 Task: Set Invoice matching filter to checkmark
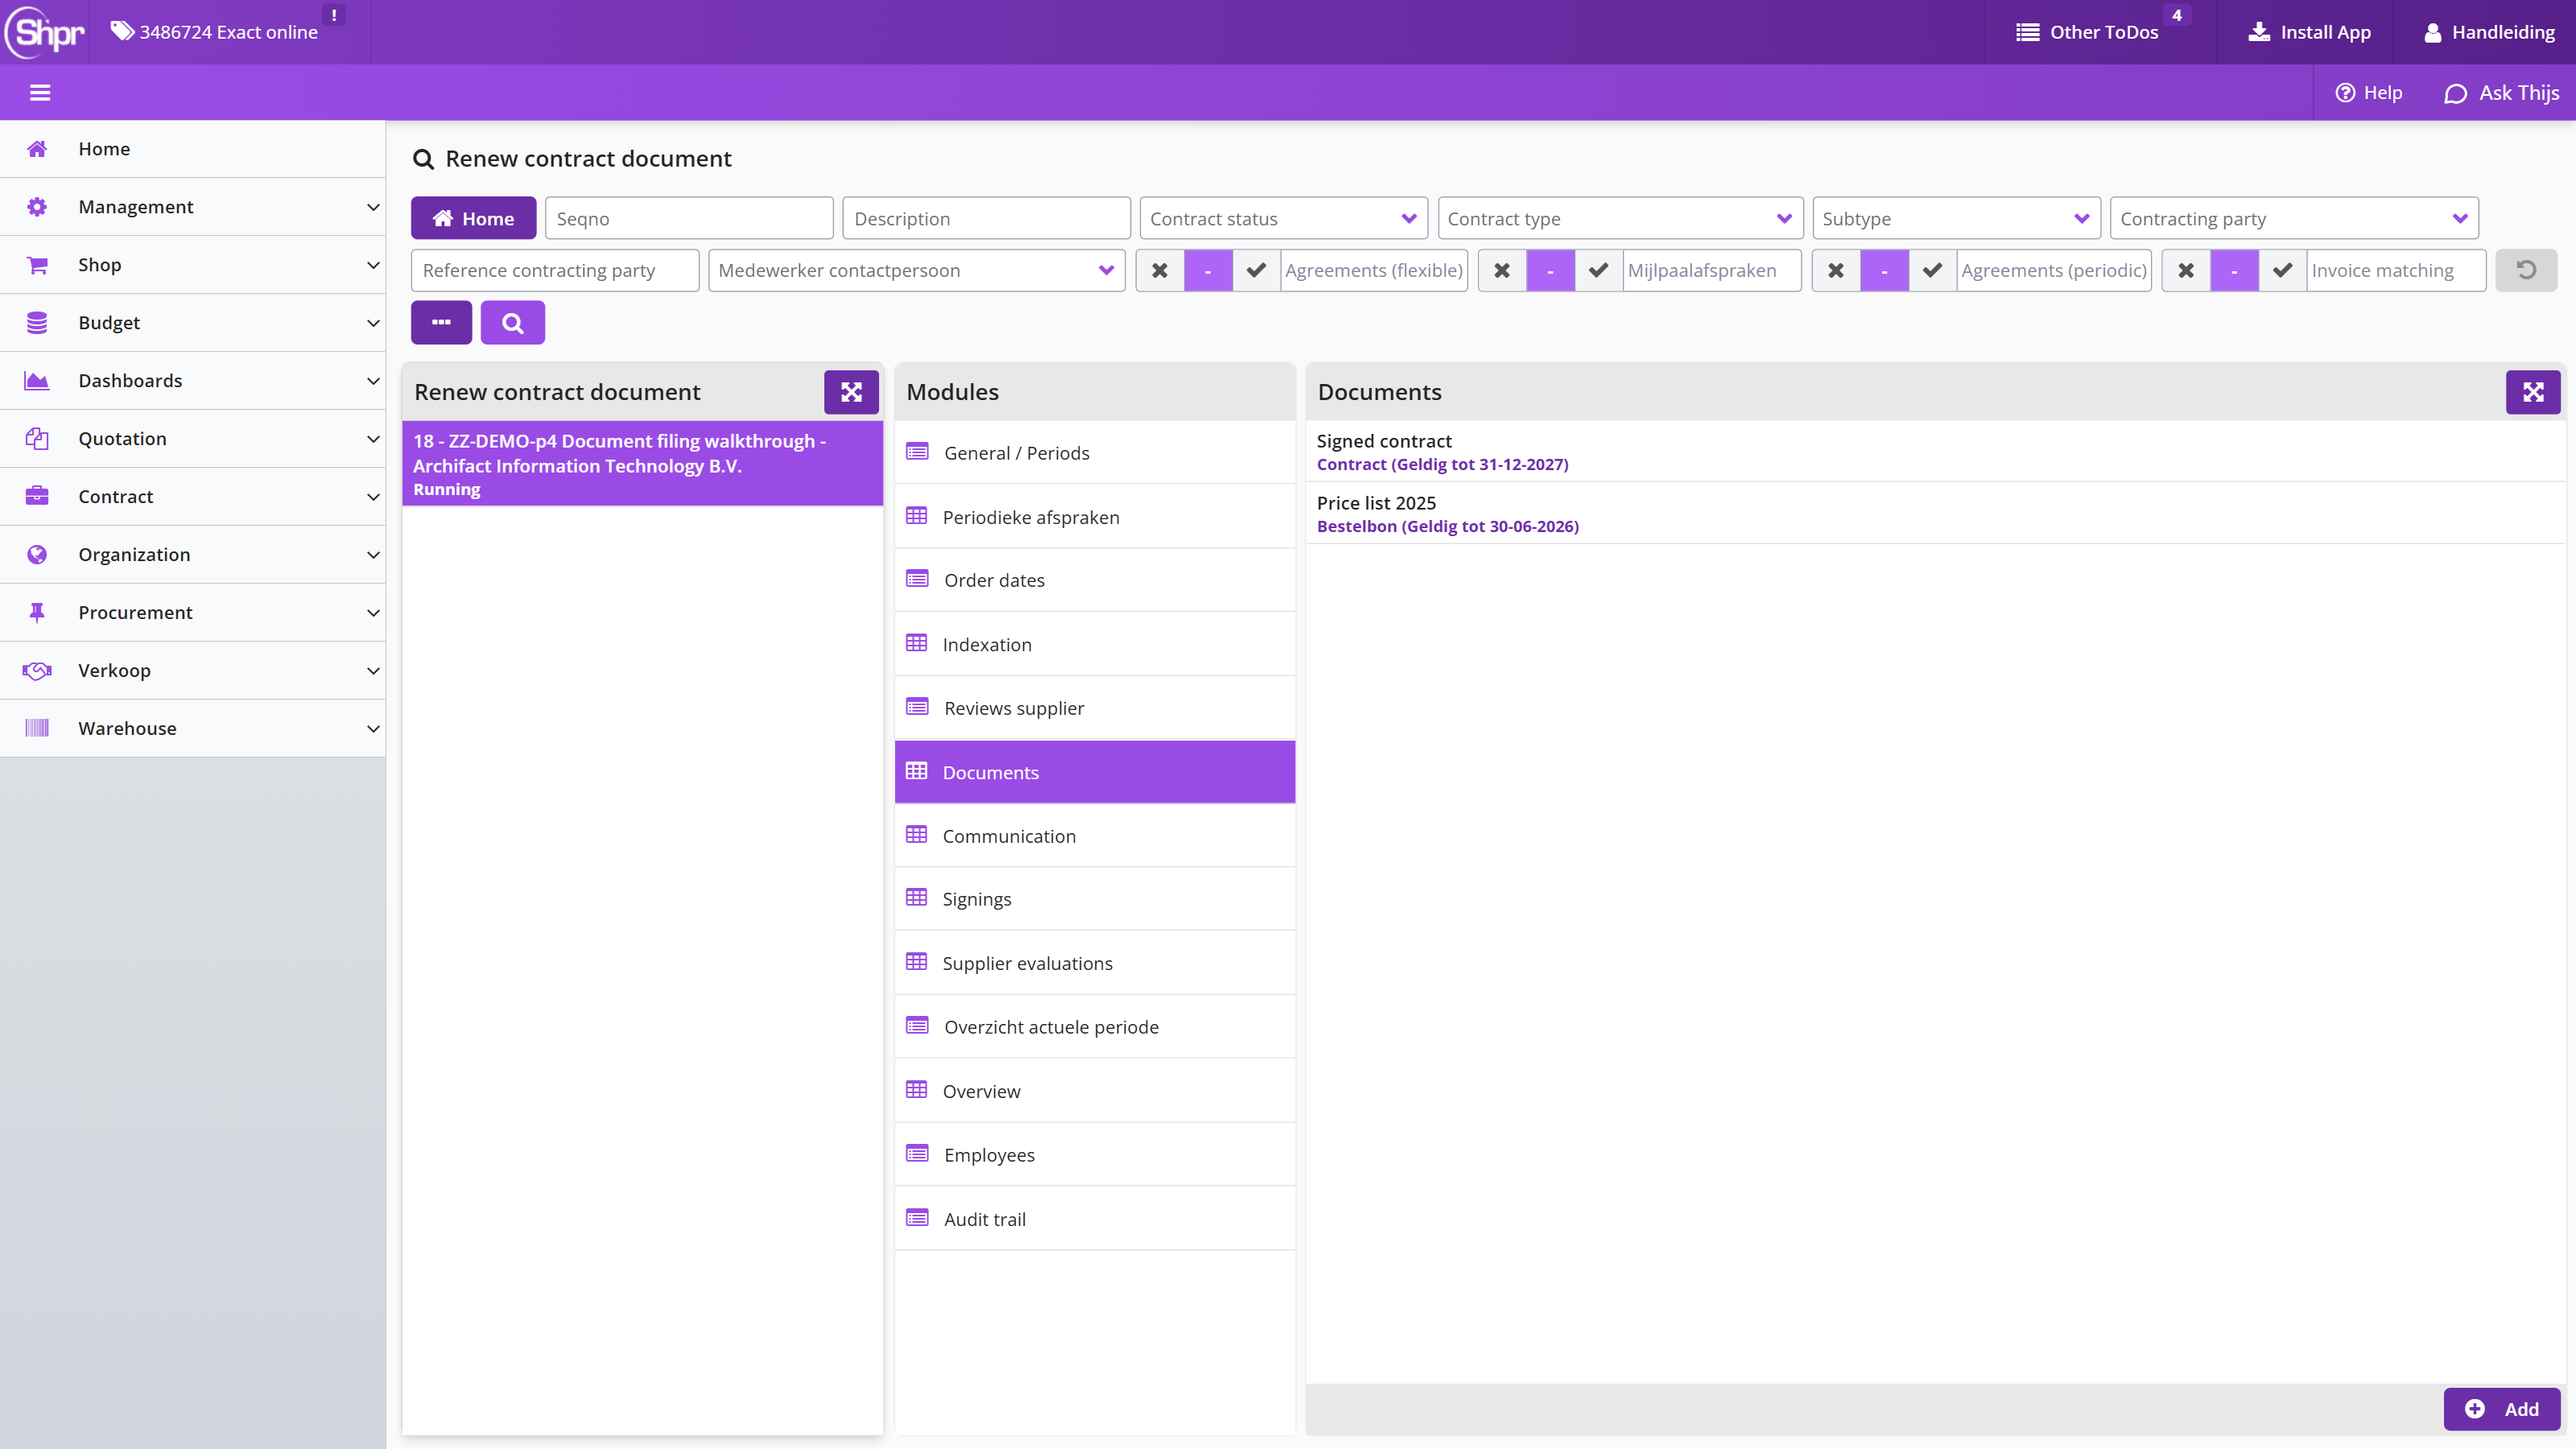(2282, 271)
